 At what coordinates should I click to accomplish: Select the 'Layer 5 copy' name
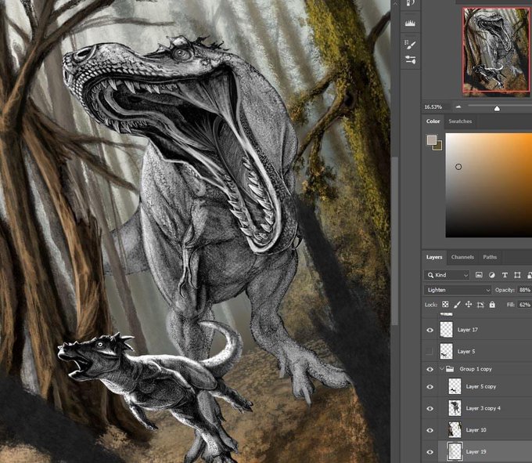pyautogui.click(x=481, y=387)
